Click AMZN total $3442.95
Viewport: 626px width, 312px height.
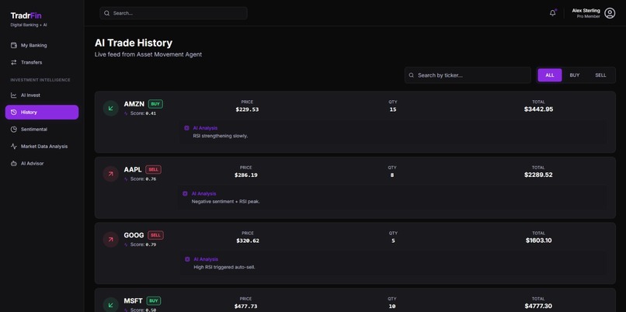pyautogui.click(x=538, y=109)
